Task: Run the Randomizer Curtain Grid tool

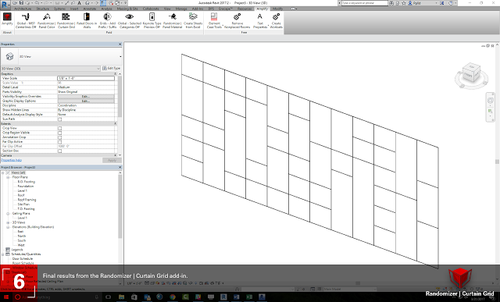Action: pos(66,21)
